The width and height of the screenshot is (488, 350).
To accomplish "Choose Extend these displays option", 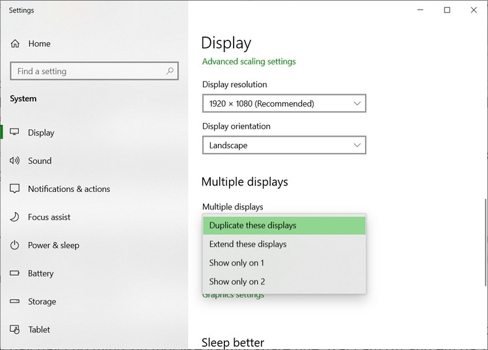I will [x=284, y=244].
